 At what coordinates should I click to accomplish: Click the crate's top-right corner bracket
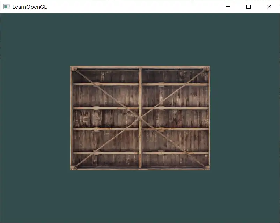tap(206, 69)
